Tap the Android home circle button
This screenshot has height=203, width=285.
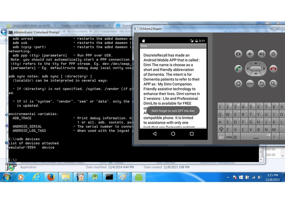[x=173, y=134]
